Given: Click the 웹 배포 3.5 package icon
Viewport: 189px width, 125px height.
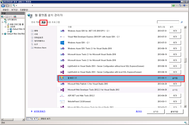Looking at the screenshot, I should [62, 78].
